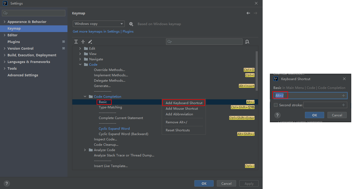Screen dimensions: 355x189
Task: Click plus icon in first stroke field
Action: click(x=343, y=96)
